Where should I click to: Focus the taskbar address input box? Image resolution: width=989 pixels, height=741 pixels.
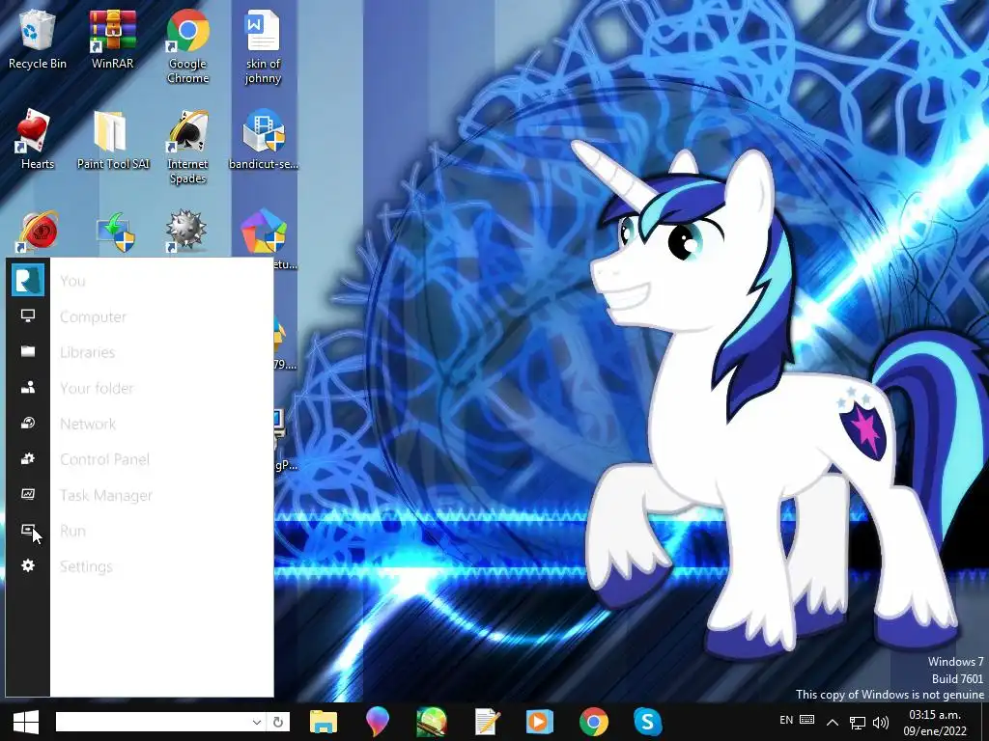click(x=154, y=722)
